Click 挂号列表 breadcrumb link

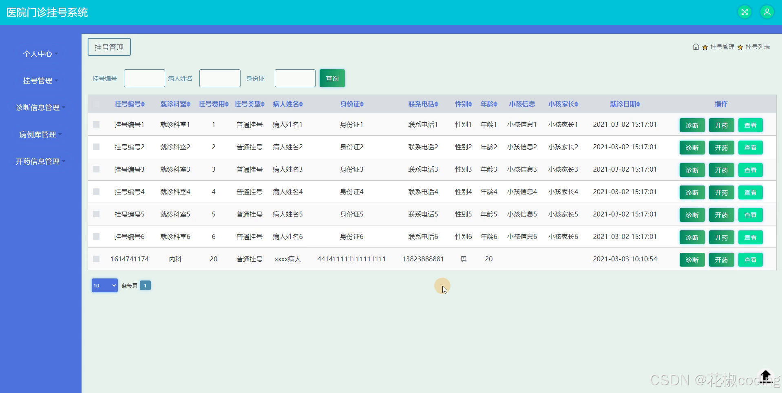click(758, 47)
